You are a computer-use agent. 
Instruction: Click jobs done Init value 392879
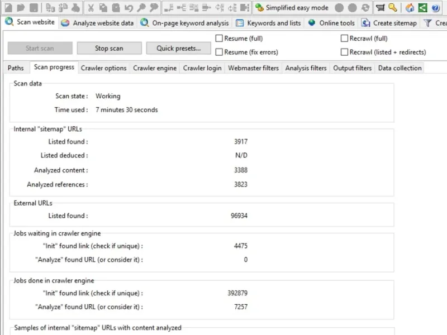coord(237,293)
